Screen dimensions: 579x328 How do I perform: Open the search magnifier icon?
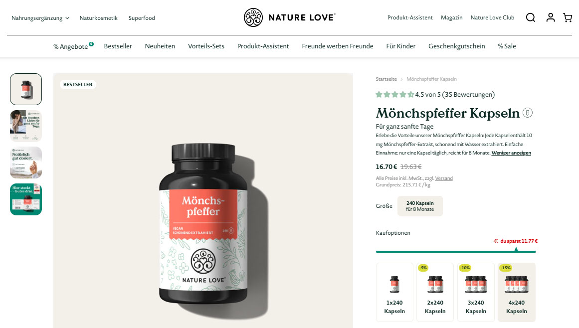(530, 18)
